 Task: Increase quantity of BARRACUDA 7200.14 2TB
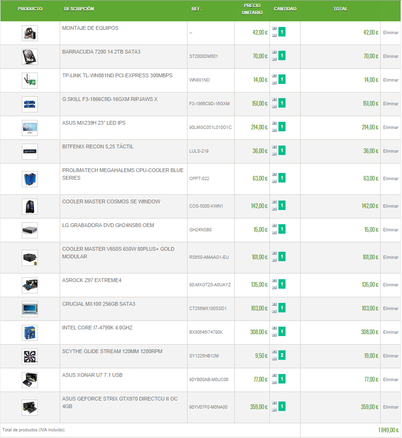(x=274, y=52)
